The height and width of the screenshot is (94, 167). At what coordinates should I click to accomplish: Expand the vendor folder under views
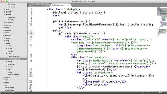click(x=6, y=72)
